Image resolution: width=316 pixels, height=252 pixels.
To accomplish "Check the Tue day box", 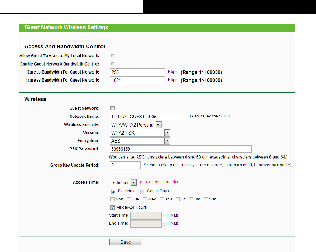I will point(129,199).
